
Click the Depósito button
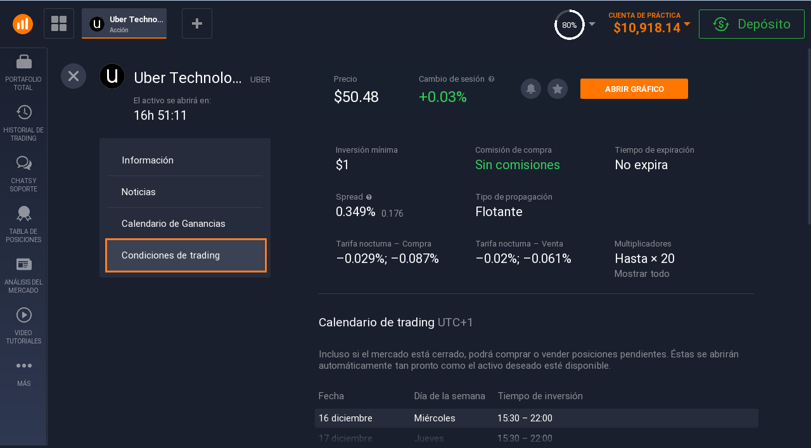point(751,24)
